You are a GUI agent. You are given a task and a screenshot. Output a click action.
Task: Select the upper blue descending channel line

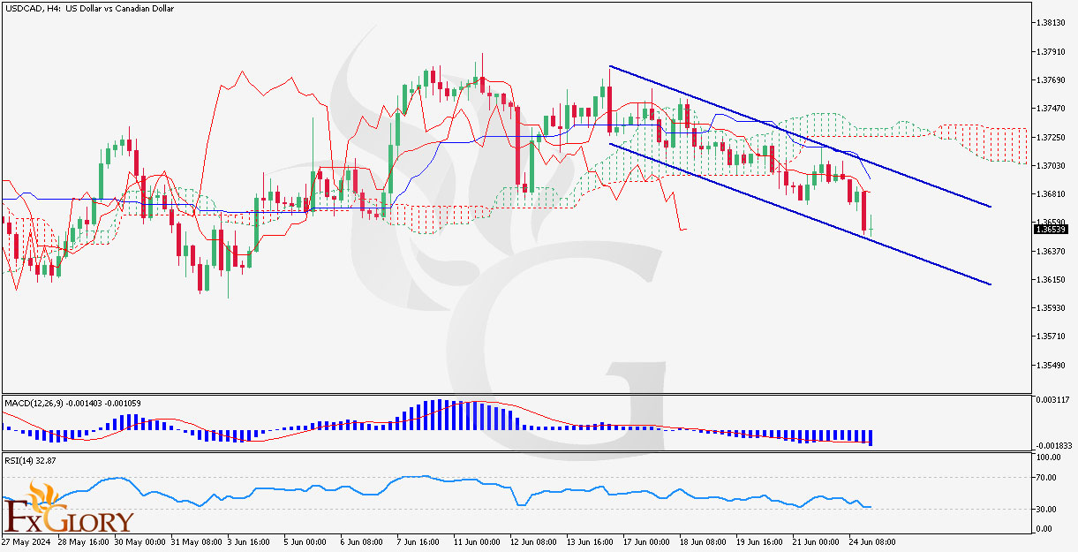pos(800,136)
